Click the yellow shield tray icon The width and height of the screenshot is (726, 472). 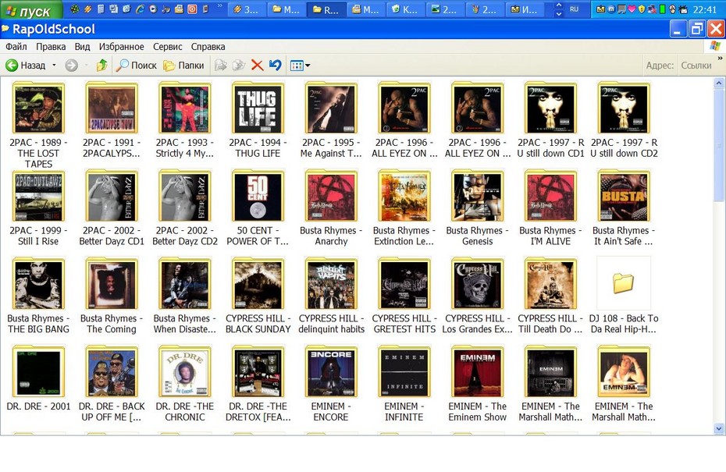click(x=641, y=9)
